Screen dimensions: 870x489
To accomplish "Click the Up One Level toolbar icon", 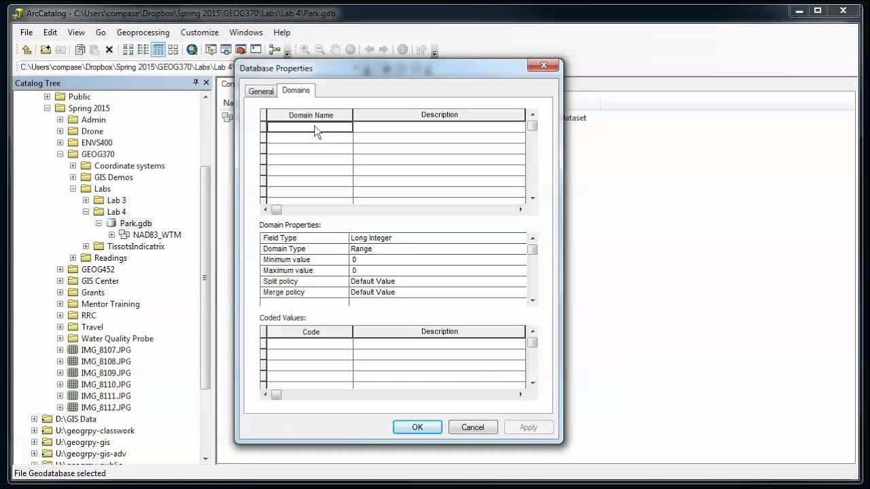I will click(x=27, y=50).
